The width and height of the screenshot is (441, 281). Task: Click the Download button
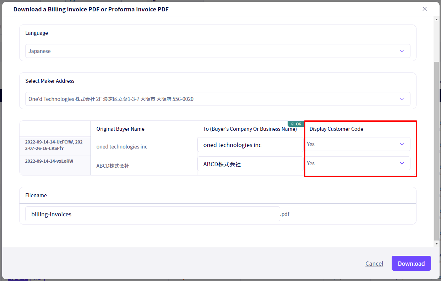click(x=411, y=263)
